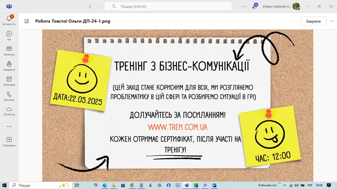Open the notification bell in the title bar

254,6
